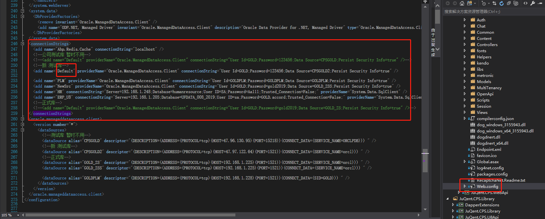Expand the Controllers folder in the tree

coord(465,45)
